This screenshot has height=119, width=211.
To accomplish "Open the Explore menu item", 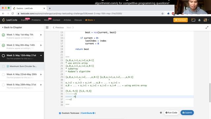I will point(24,20).
